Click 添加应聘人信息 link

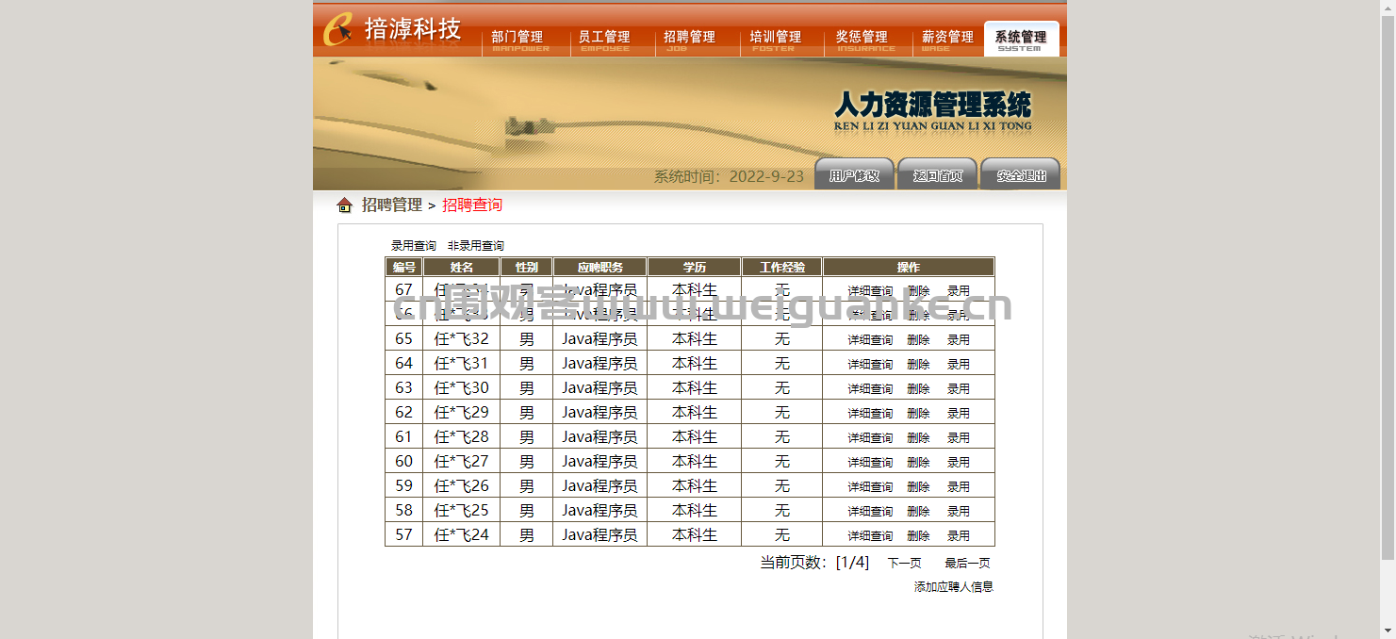coord(954,587)
